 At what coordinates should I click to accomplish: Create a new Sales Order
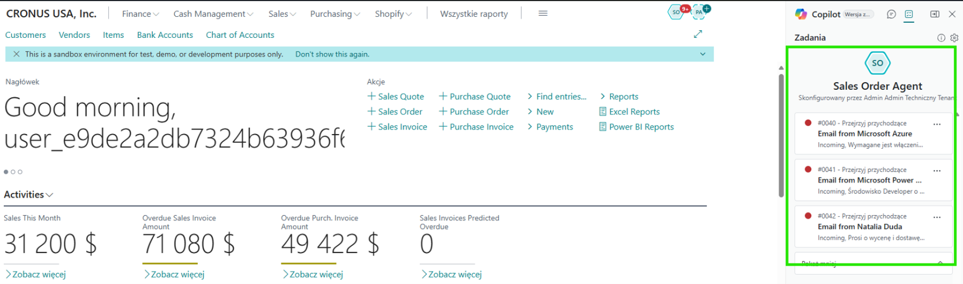click(395, 111)
